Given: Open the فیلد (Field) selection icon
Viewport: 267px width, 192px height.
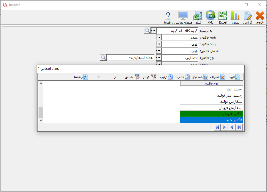Looking at the screenshot, I should coord(198,16).
